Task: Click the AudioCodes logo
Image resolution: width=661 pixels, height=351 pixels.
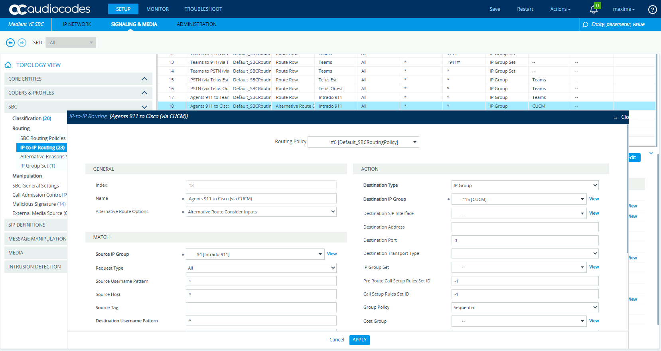Action: click(x=50, y=9)
